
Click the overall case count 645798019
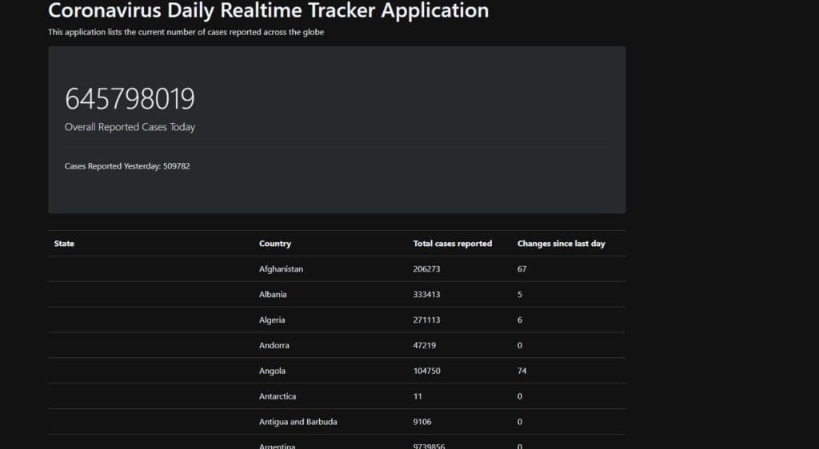[130, 99]
